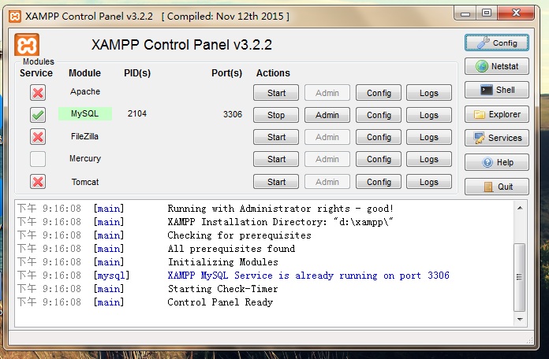This screenshot has width=549, height=359.
Task: Toggle the Apache service install checkbox
Action: (38, 93)
